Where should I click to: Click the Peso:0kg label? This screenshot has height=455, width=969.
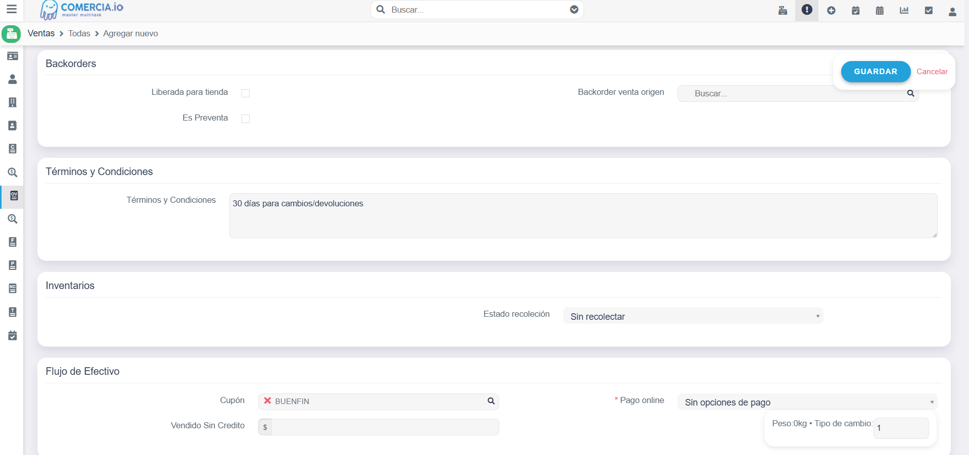click(x=789, y=424)
